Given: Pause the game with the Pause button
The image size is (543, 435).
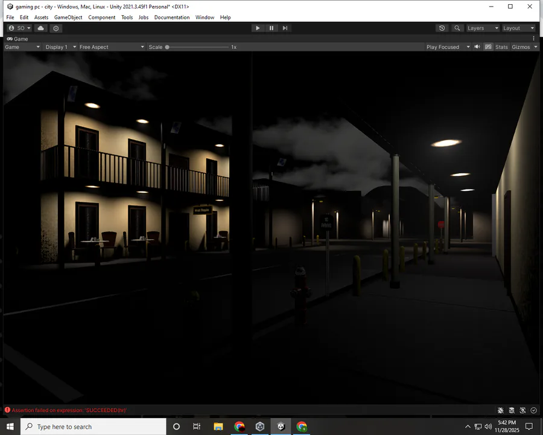Looking at the screenshot, I should (271, 28).
